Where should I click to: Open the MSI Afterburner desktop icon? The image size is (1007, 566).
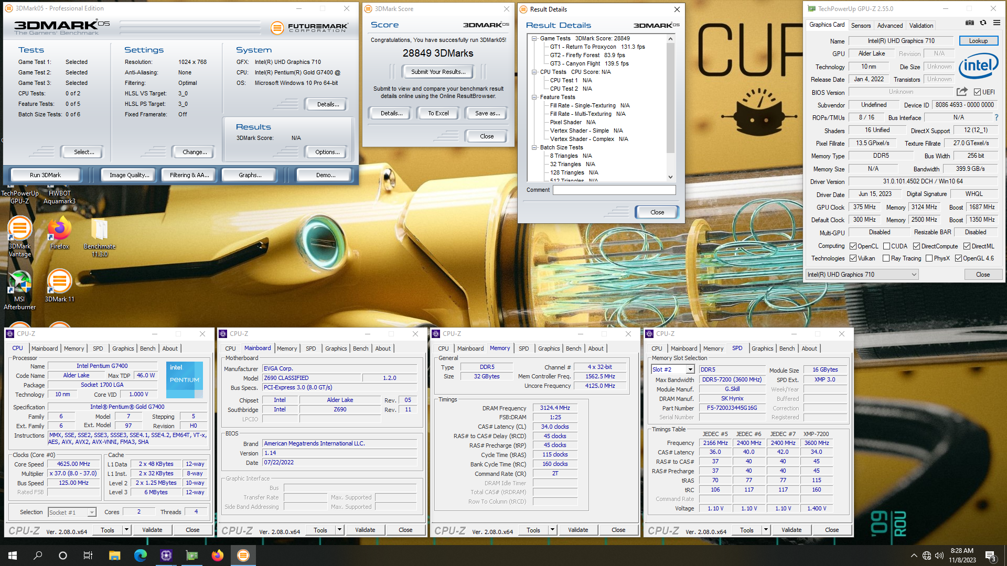point(19,290)
